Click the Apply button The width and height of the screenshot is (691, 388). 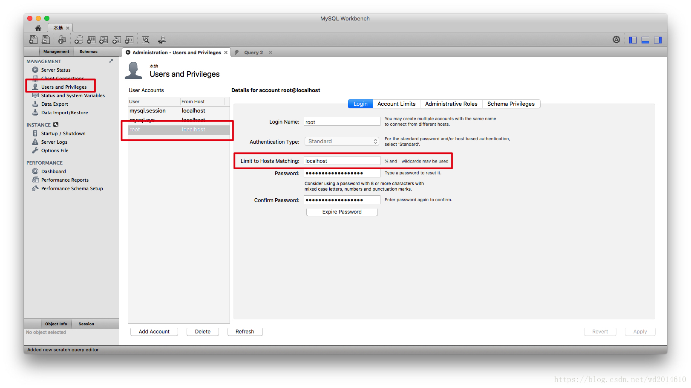click(640, 332)
